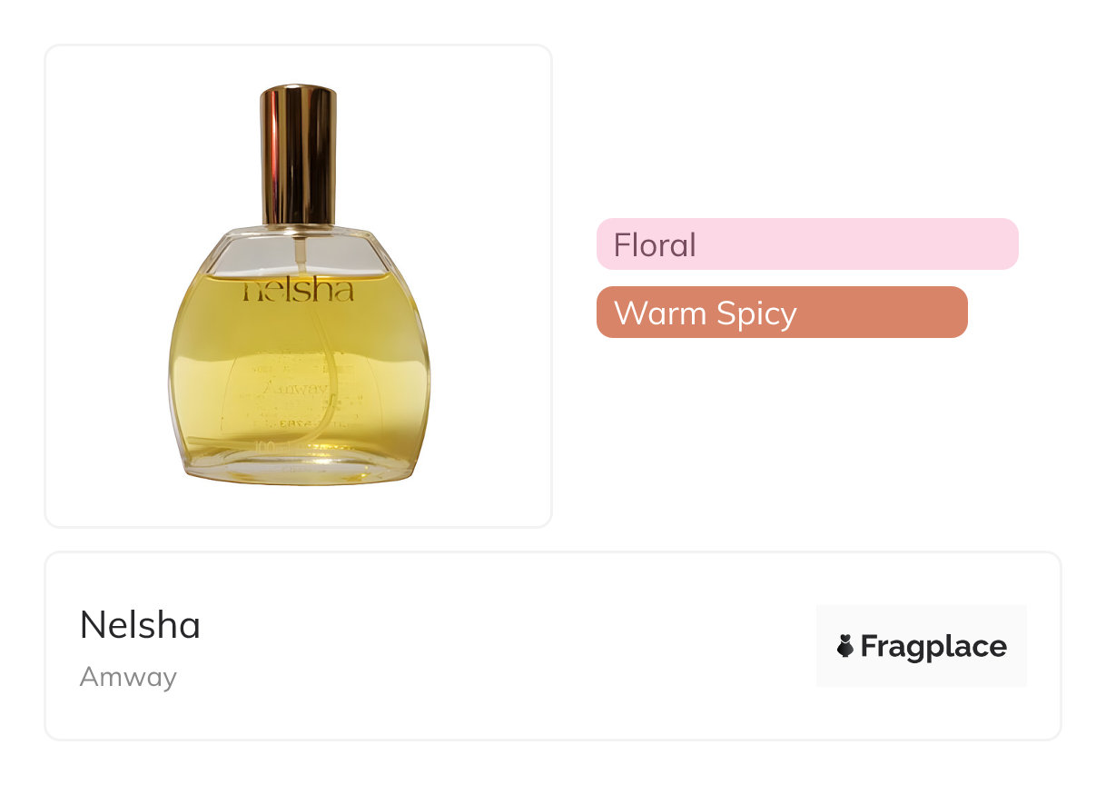Select the Floral accord tag
1106x785 pixels.
[x=807, y=244]
